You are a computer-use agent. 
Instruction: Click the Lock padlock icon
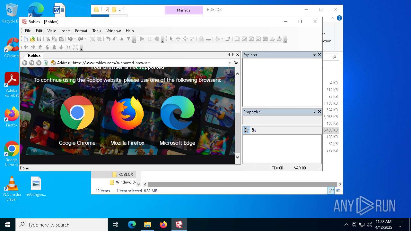pos(201,39)
